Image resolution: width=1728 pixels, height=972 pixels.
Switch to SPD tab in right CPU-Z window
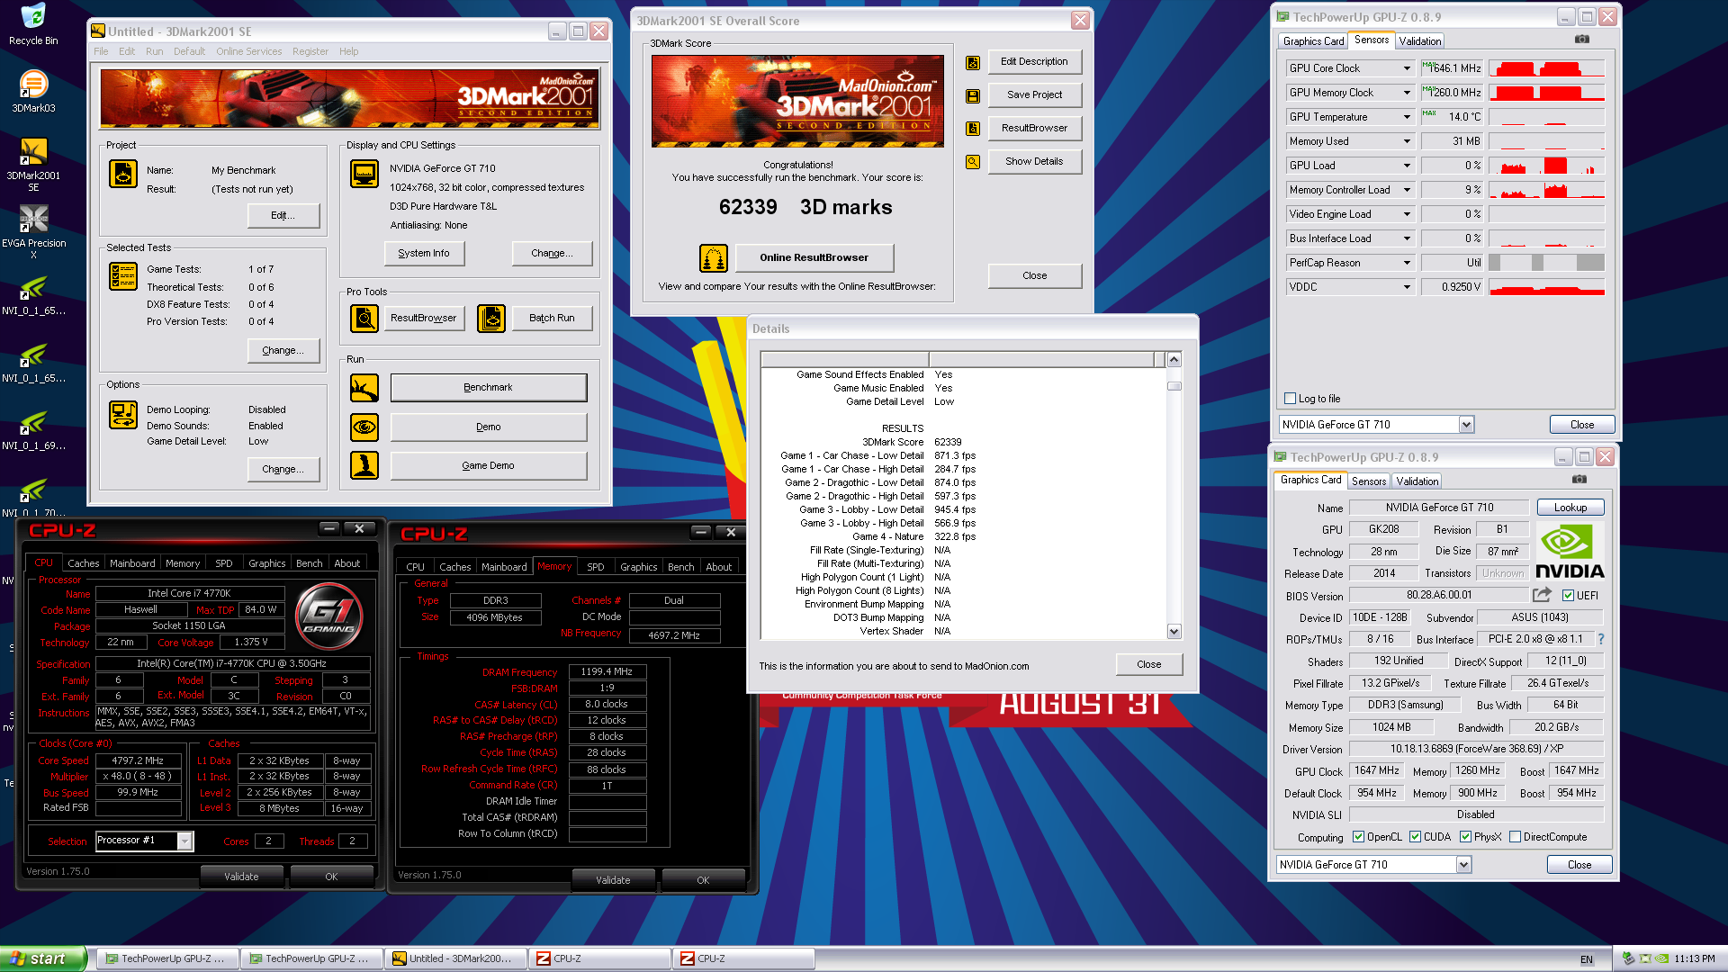[x=596, y=567]
